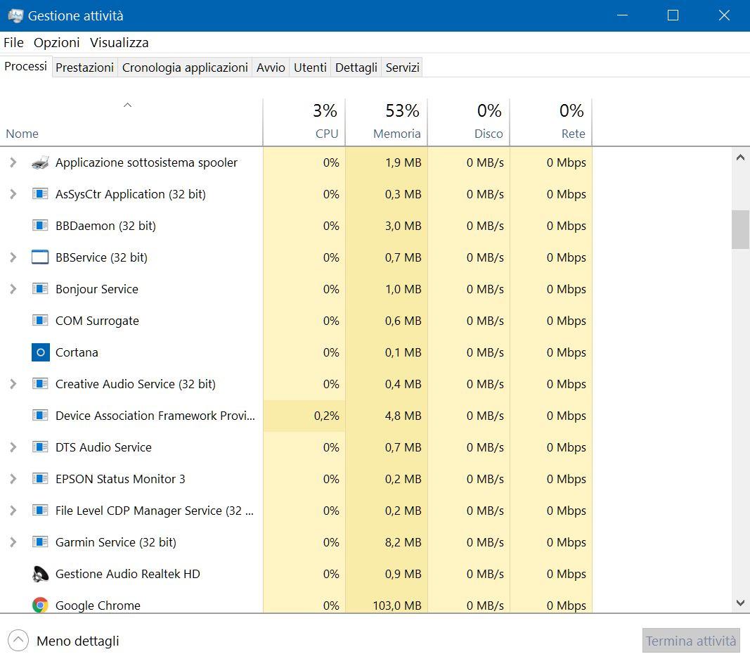Expand the DTS Audio Service entry
The width and height of the screenshot is (750, 666).
pos(13,447)
